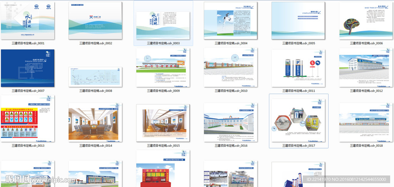Select hexagon photos thumbnail 三建项目书定稿.cdr_0017
Viewport: 394px width, 187px height.
(x=298, y=120)
